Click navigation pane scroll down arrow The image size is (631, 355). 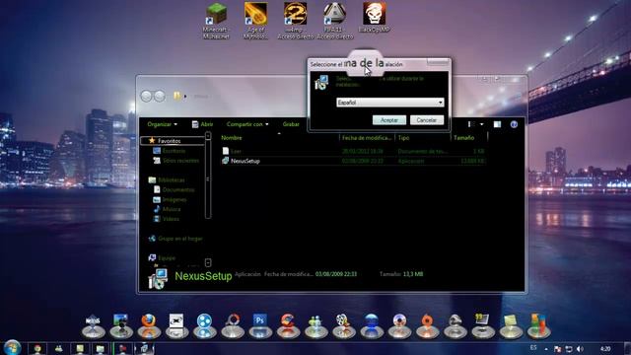(208, 263)
